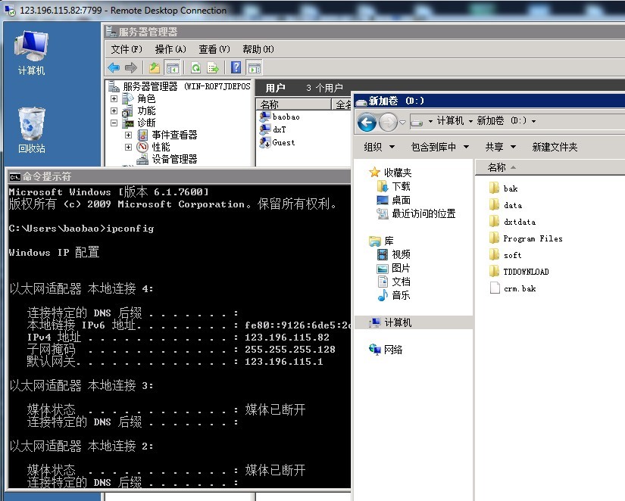Click the forward button in Explorer window

click(388, 122)
